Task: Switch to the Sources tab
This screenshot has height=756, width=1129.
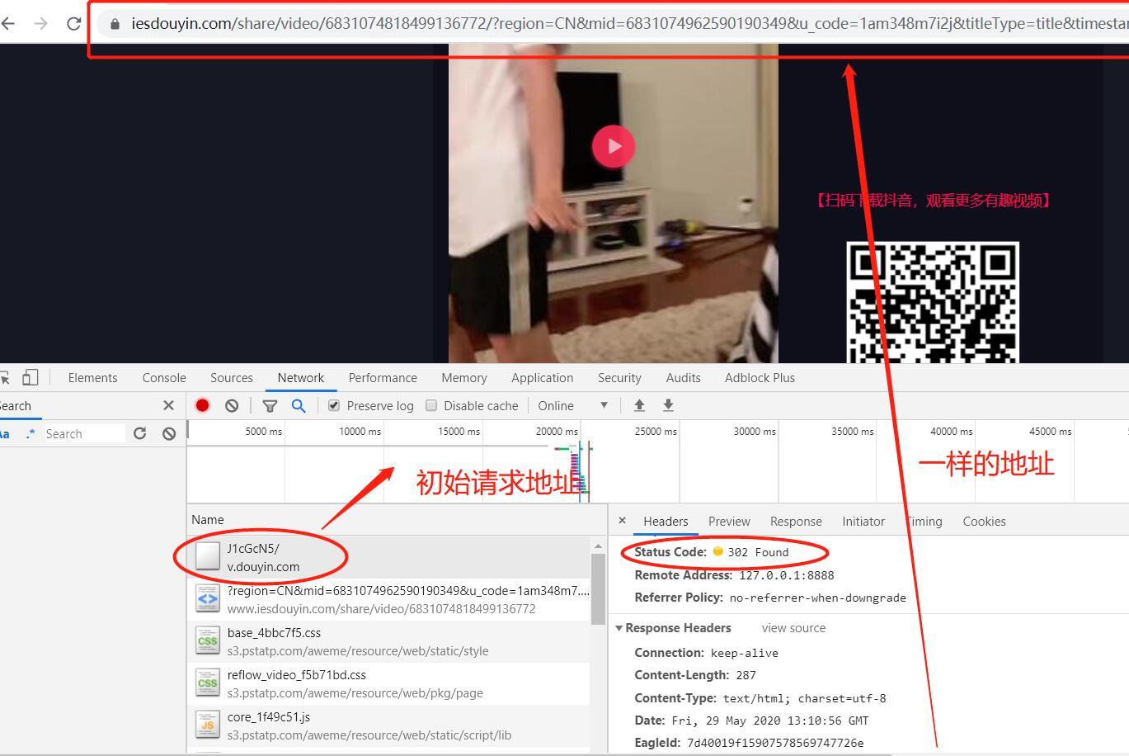Action: (x=232, y=377)
